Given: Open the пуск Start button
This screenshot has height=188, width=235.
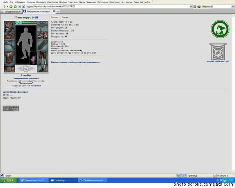Looking at the screenshot, I should point(9,180).
